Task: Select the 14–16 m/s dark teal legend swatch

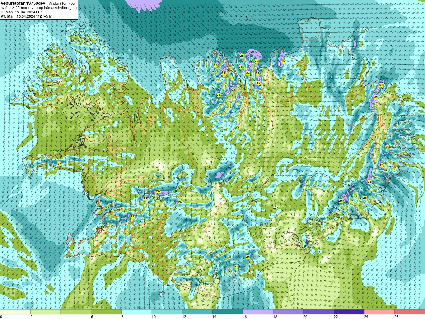Action: [x=227, y=312]
